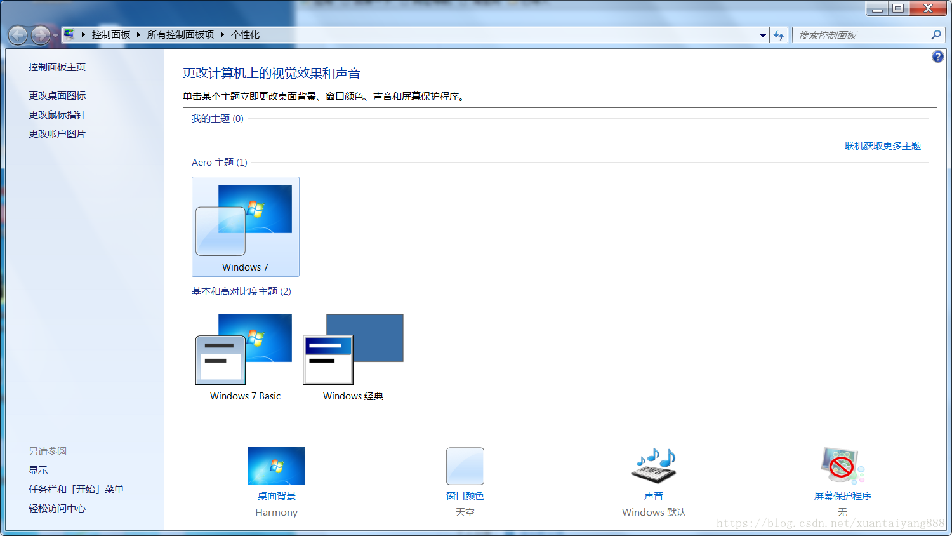Click 我的主题 (0) section header
The width and height of the screenshot is (952, 536).
tap(218, 118)
